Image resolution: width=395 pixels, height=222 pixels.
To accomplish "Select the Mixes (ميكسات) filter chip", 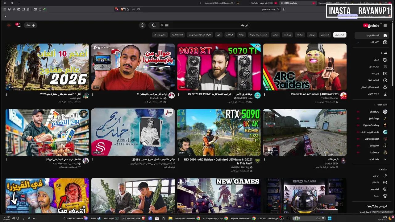I will [x=300, y=35].
